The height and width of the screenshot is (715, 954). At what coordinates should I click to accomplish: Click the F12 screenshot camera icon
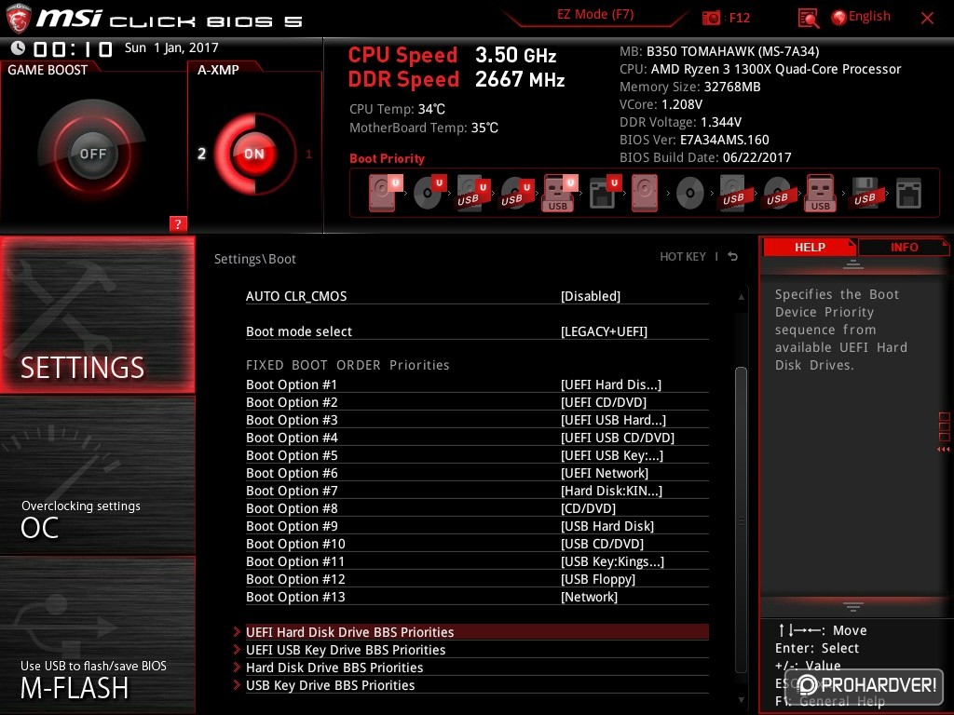(x=711, y=18)
